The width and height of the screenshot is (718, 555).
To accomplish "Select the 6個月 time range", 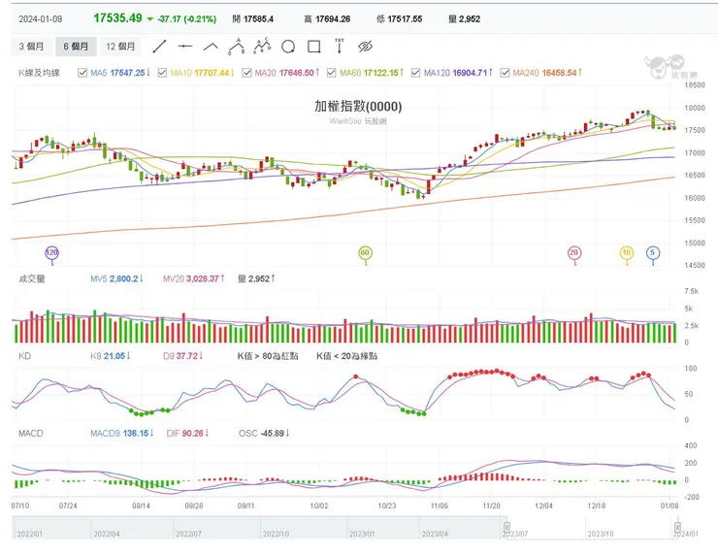I will 77,46.
